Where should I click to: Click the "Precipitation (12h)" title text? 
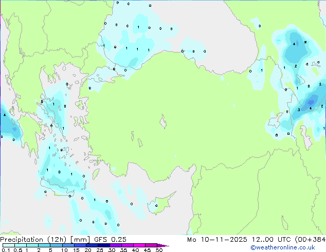click(x=33, y=240)
